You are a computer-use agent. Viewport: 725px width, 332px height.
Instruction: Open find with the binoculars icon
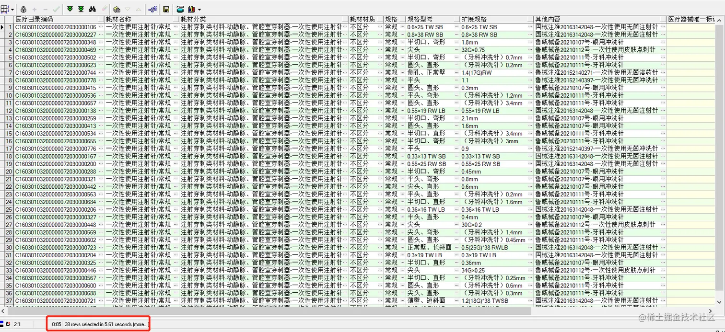coord(92,9)
